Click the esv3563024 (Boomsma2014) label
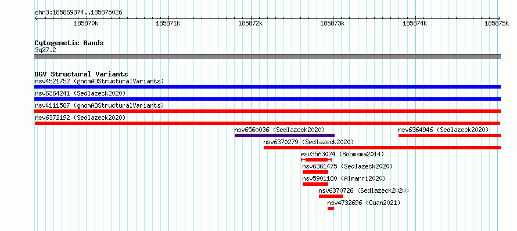Viewport: 517px width, 231px height. (x=342, y=154)
